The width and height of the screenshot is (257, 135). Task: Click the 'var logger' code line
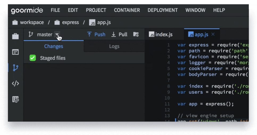(213, 62)
